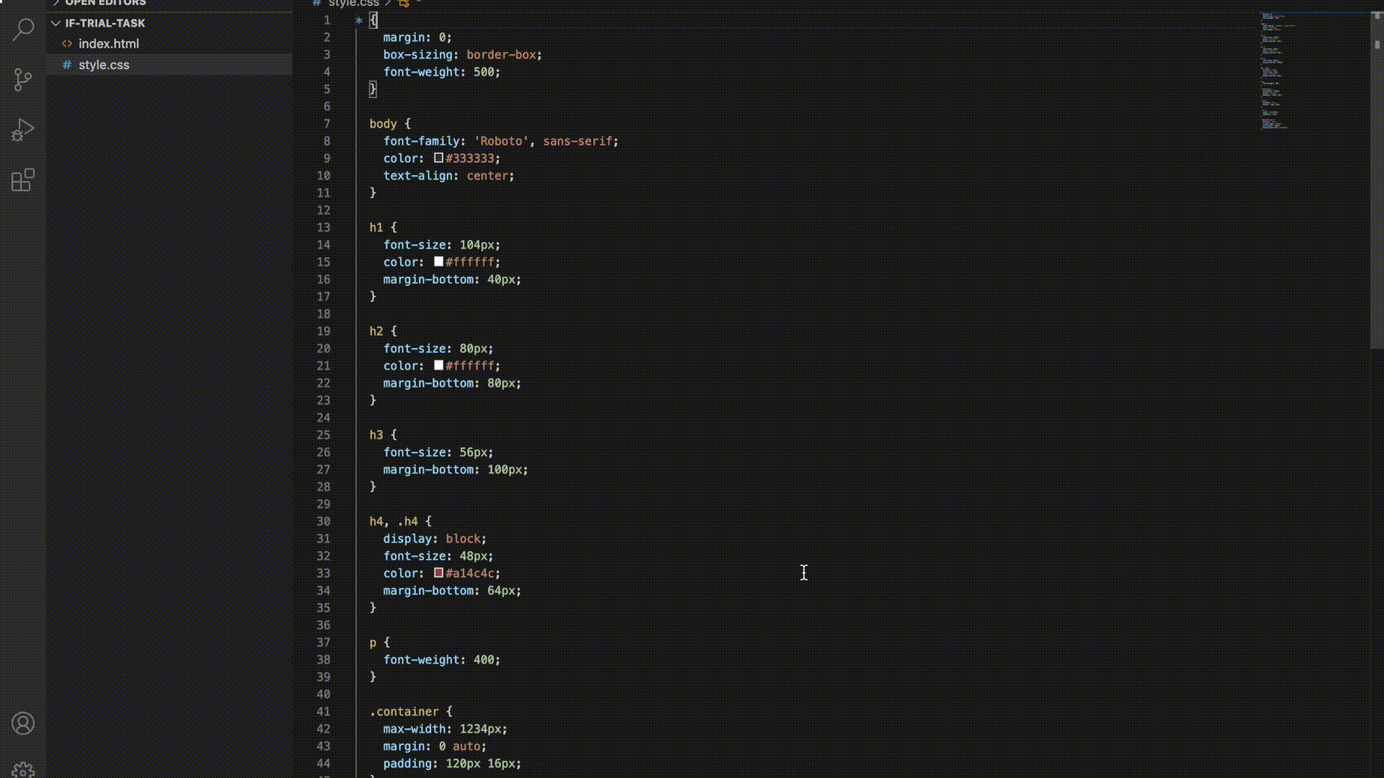Click the minimap to jump in the file
This screenshot has height=778, width=1384.
click(1276, 72)
